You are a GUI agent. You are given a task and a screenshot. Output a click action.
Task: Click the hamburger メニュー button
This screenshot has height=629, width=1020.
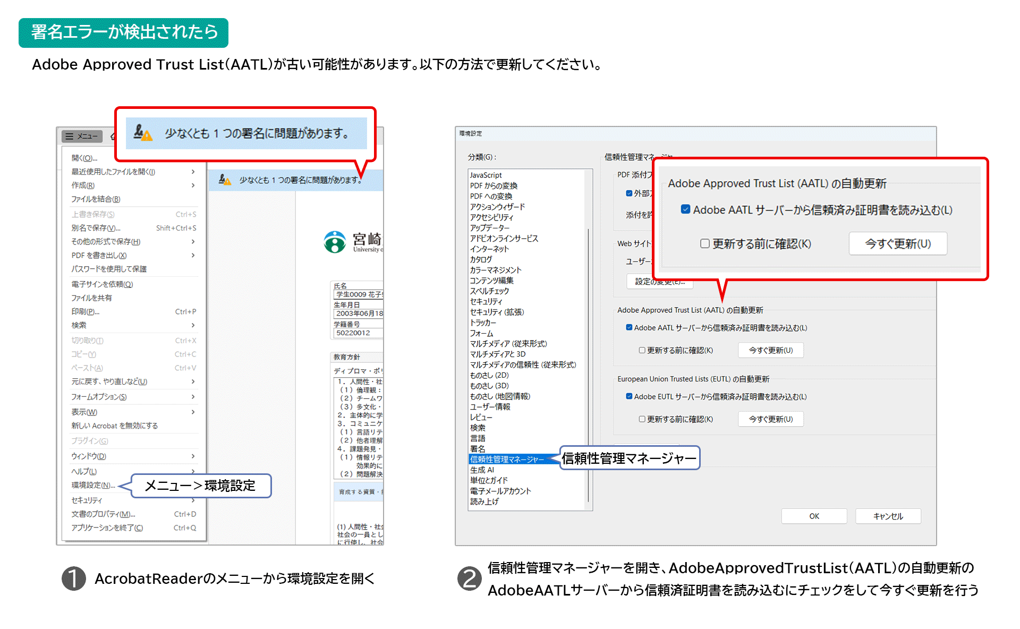click(82, 137)
